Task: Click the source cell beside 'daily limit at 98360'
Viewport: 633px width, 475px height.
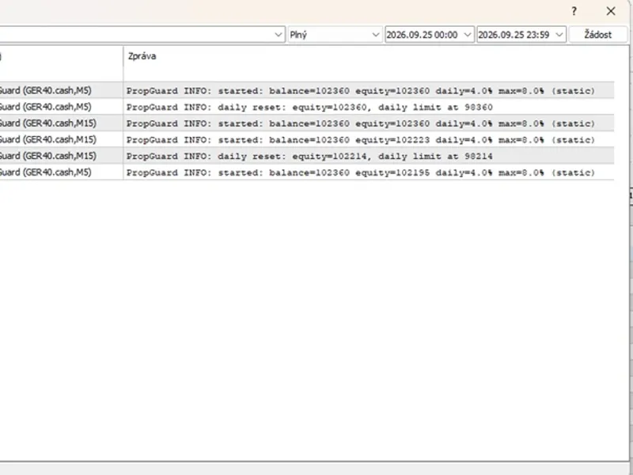Action: [62, 107]
